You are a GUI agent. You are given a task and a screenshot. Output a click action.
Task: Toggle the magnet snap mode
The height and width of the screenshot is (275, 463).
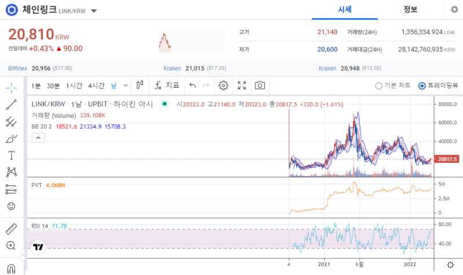click(11, 269)
